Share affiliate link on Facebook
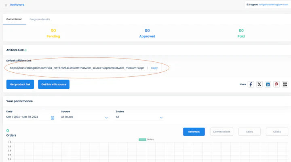291x162 pixels. pyautogui.click(x=251, y=84)
